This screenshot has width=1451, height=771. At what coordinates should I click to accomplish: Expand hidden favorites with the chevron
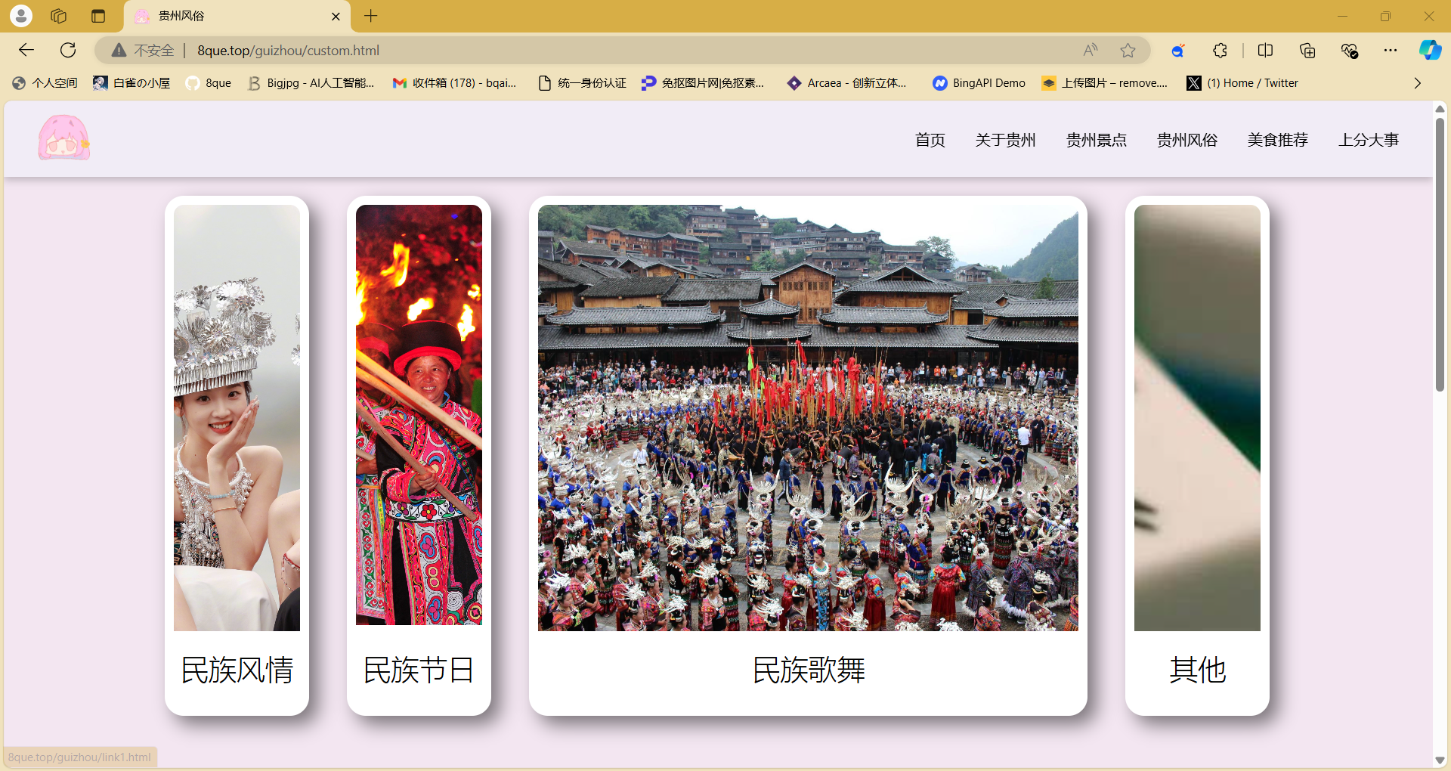1417,83
